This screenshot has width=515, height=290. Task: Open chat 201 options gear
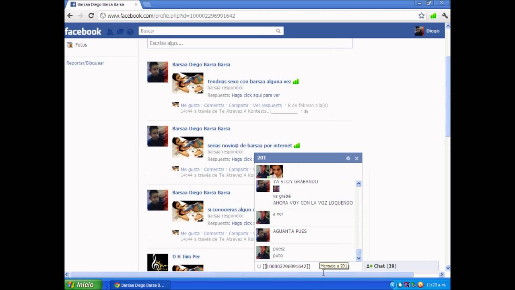click(348, 158)
